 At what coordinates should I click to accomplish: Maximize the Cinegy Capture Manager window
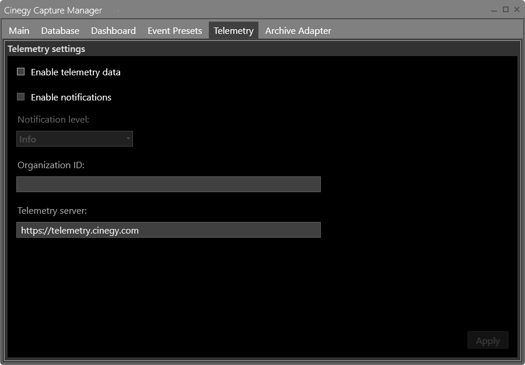(505, 10)
